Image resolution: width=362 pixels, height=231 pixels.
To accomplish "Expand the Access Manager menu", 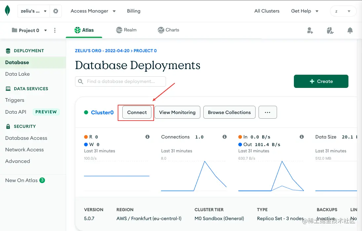I will coord(93,11).
